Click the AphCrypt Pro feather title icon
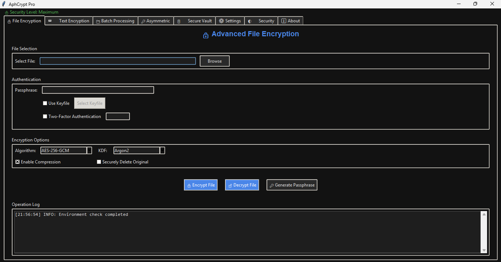501x262 pixels. [x=4, y=4]
